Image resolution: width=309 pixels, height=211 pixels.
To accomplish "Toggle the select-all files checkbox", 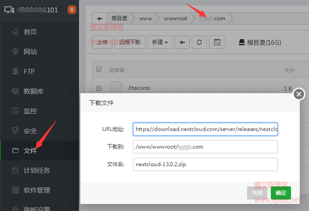I will point(99,69).
